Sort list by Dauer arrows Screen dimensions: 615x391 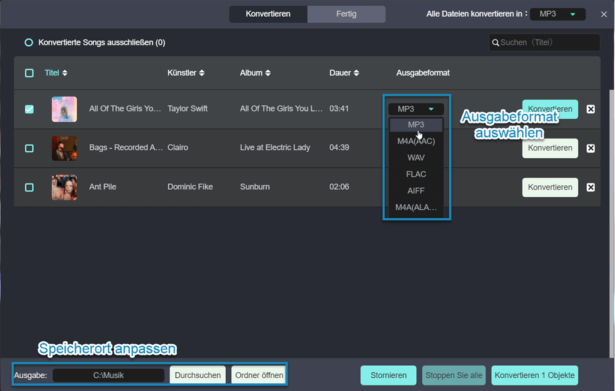point(356,73)
